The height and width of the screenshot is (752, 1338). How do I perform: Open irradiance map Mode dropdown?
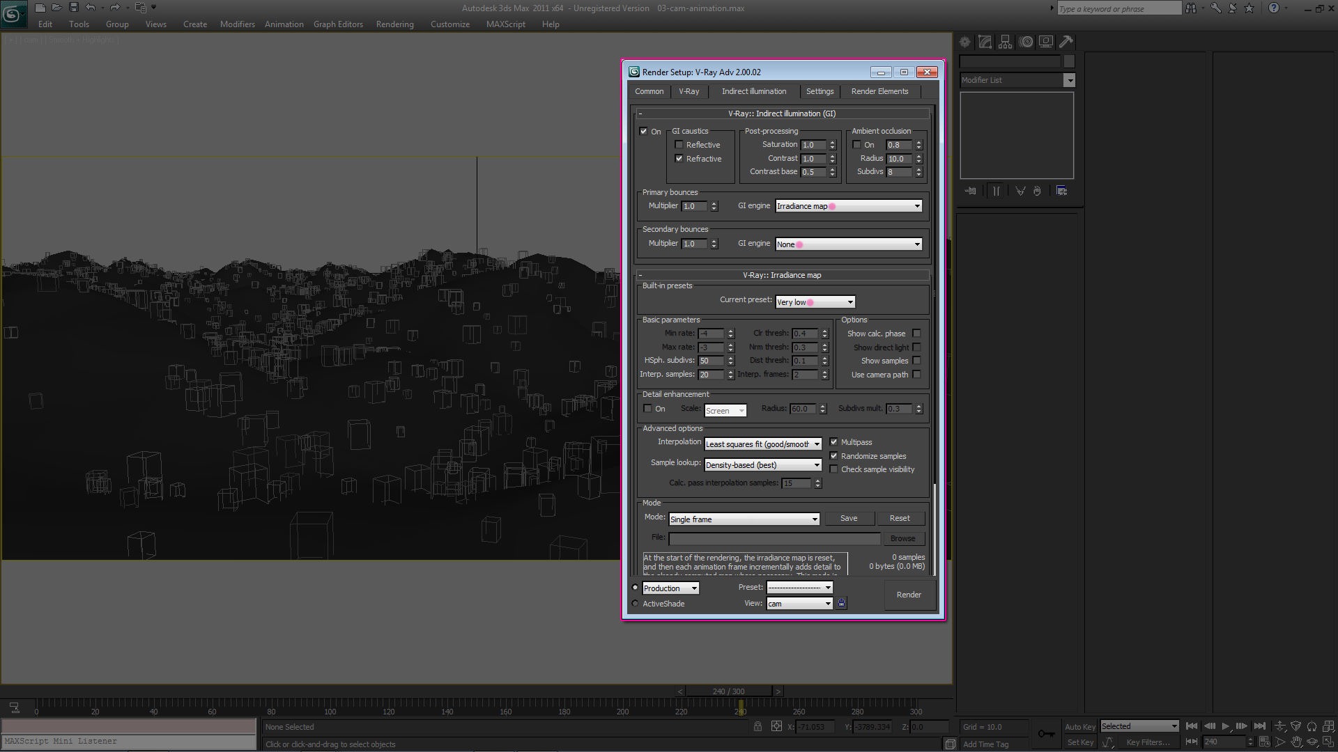(x=744, y=519)
